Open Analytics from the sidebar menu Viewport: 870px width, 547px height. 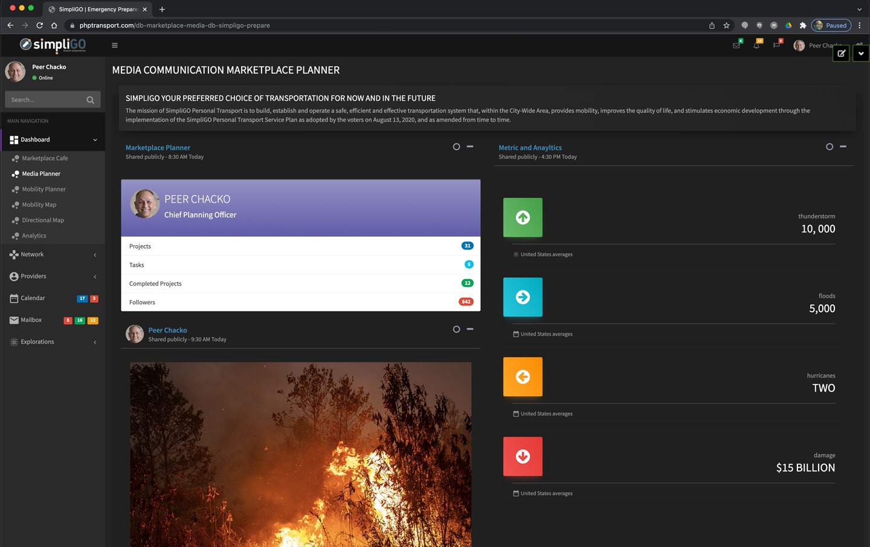tap(34, 235)
